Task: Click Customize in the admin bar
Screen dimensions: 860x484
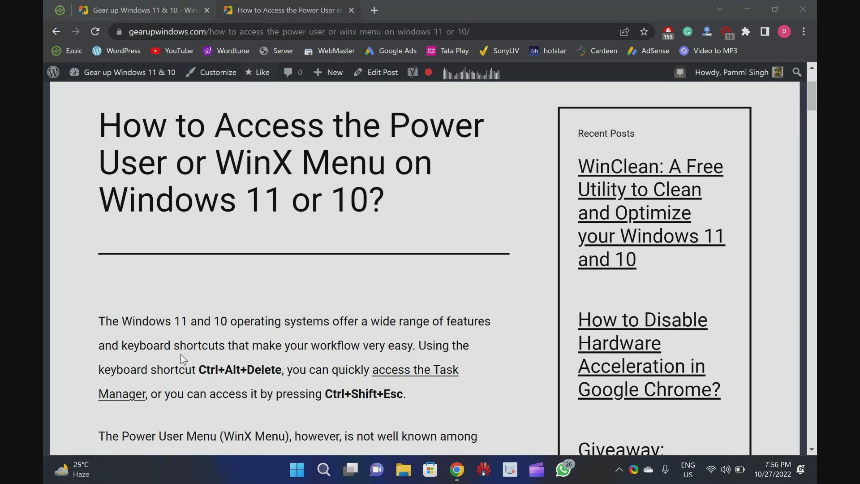Action: click(x=211, y=72)
